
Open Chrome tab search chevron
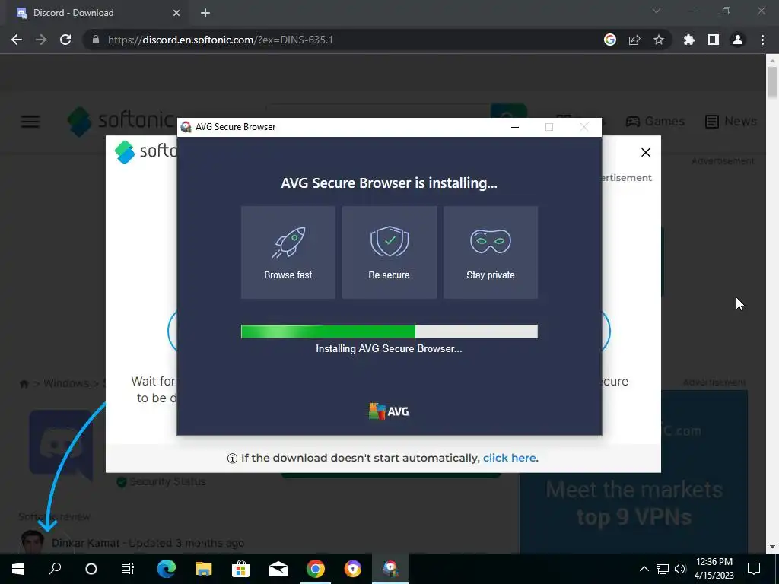pyautogui.click(x=657, y=11)
